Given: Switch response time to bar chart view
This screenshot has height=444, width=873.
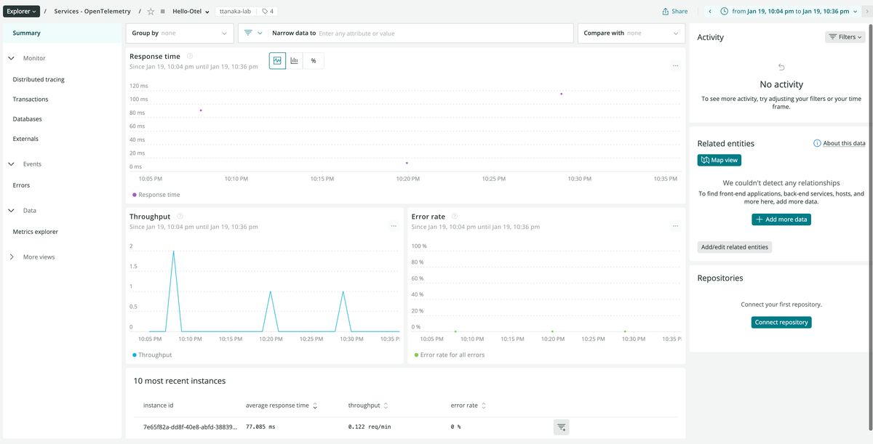Looking at the screenshot, I should (295, 61).
